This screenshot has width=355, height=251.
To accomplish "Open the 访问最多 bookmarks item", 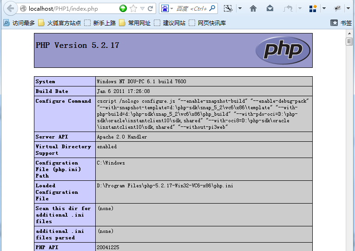I will coord(19,23).
